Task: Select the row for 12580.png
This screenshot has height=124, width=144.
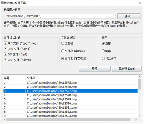Action: pos(71,103)
